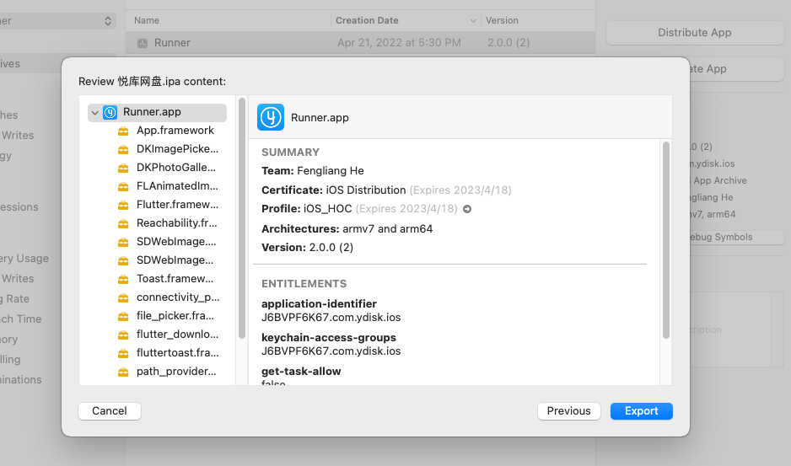Click the summary pane vertical scrollbar
791x466 pixels.
point(665,240)
